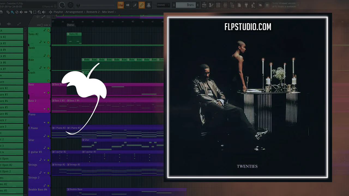Click the hat-shaped icon beside the link icon
Image resolution: width=349 pixels, height=196 pixels.
(x=149, y=5)
